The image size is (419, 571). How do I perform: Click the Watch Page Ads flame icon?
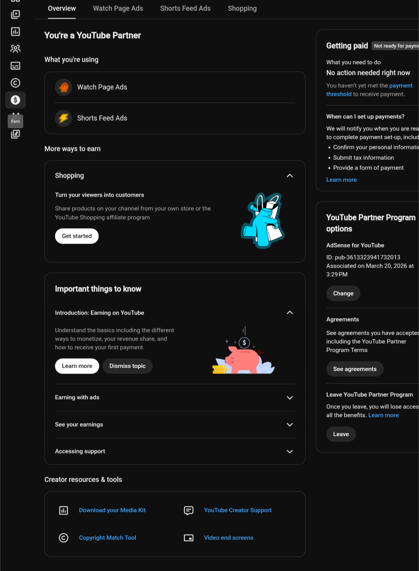[64, 87]
